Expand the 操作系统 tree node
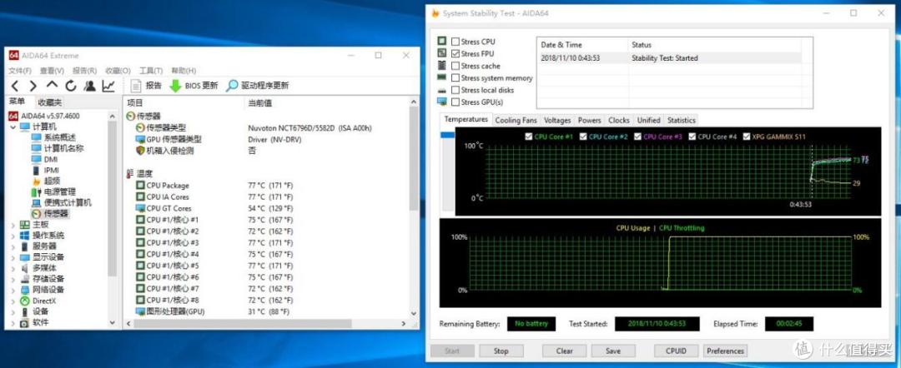 click(x=13, y=236)
